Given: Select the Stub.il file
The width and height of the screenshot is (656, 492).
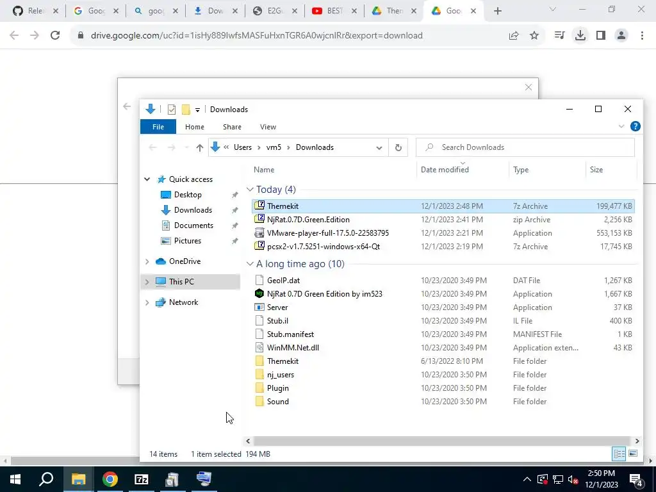Looking at the screenshot, I should click(443, 320).
